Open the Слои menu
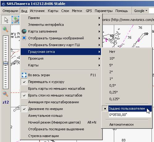Image resolution: width=154 pixels, height=142 pixels. [65, 11]
